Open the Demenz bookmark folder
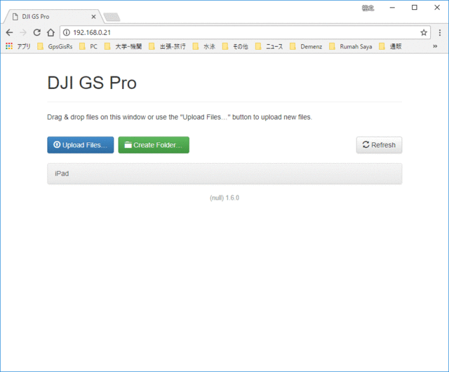Viewport: 449px width, 372px height. click(x=306, y=46)
